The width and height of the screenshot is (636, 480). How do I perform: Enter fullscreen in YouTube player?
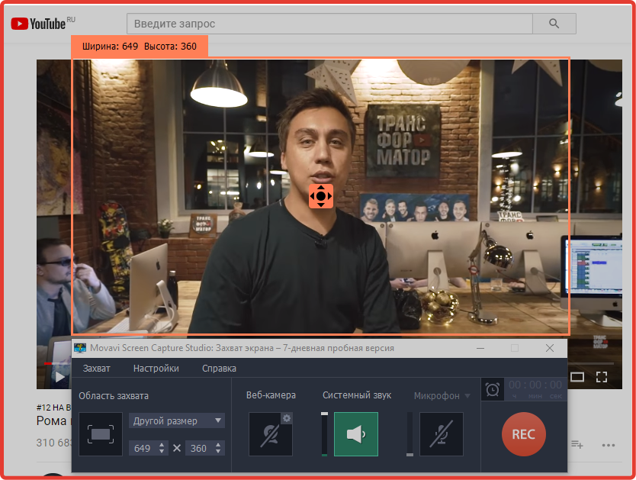coord(602,377)
